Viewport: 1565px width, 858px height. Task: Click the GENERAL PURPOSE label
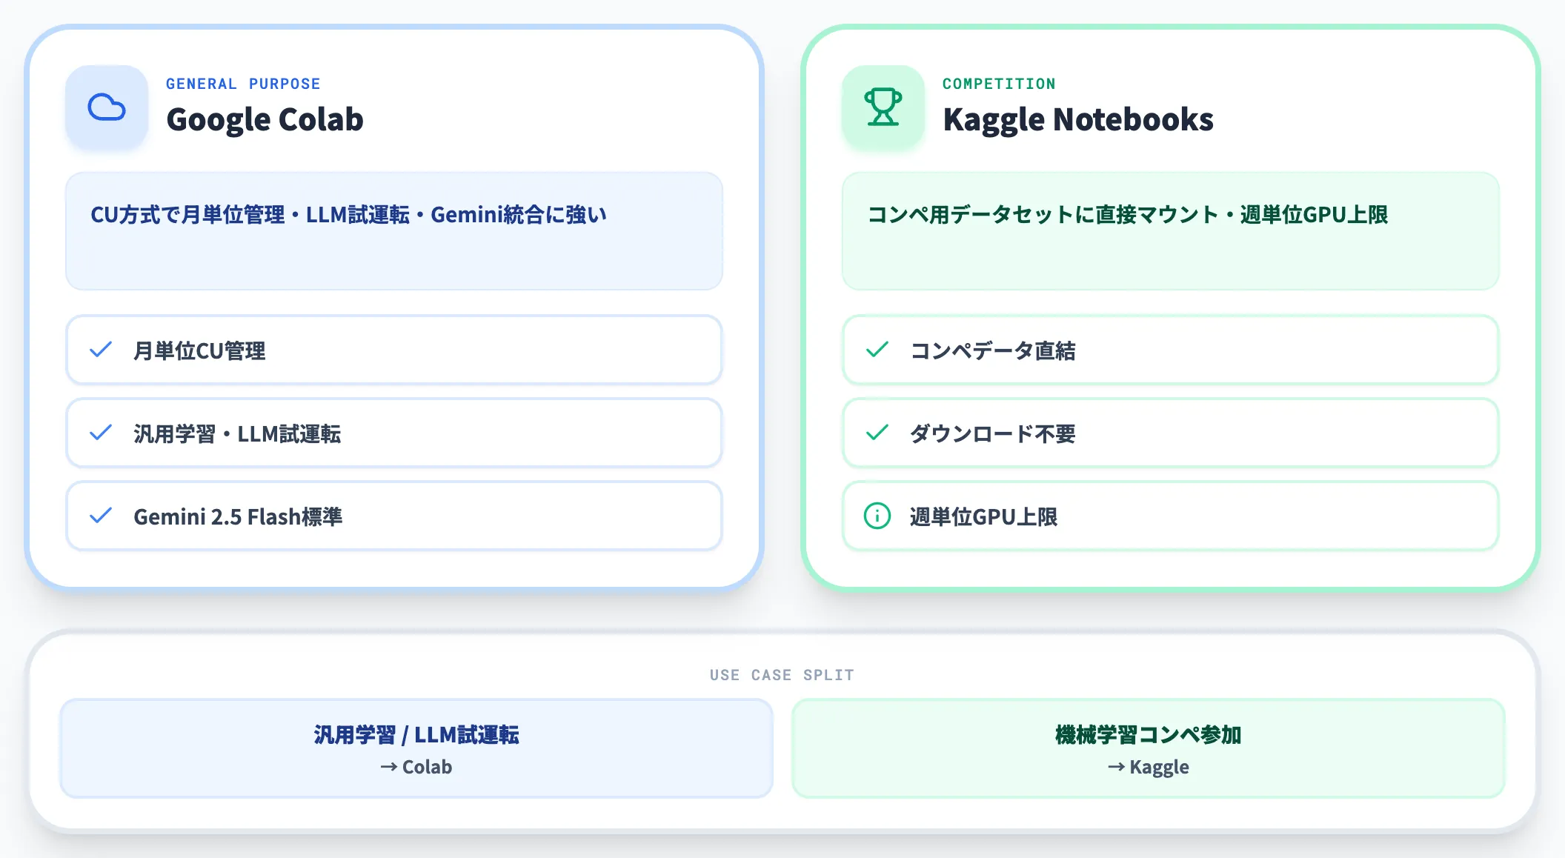coord(243,84)
